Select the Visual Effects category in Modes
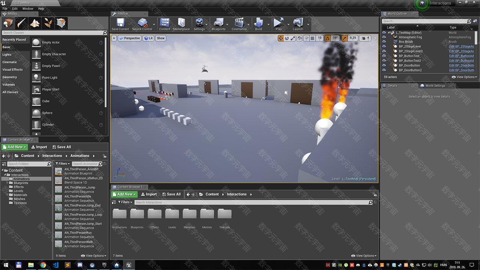480x270 pixels. pos(13,70)
